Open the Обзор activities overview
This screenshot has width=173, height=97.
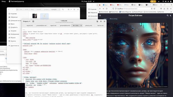[4, 1]
